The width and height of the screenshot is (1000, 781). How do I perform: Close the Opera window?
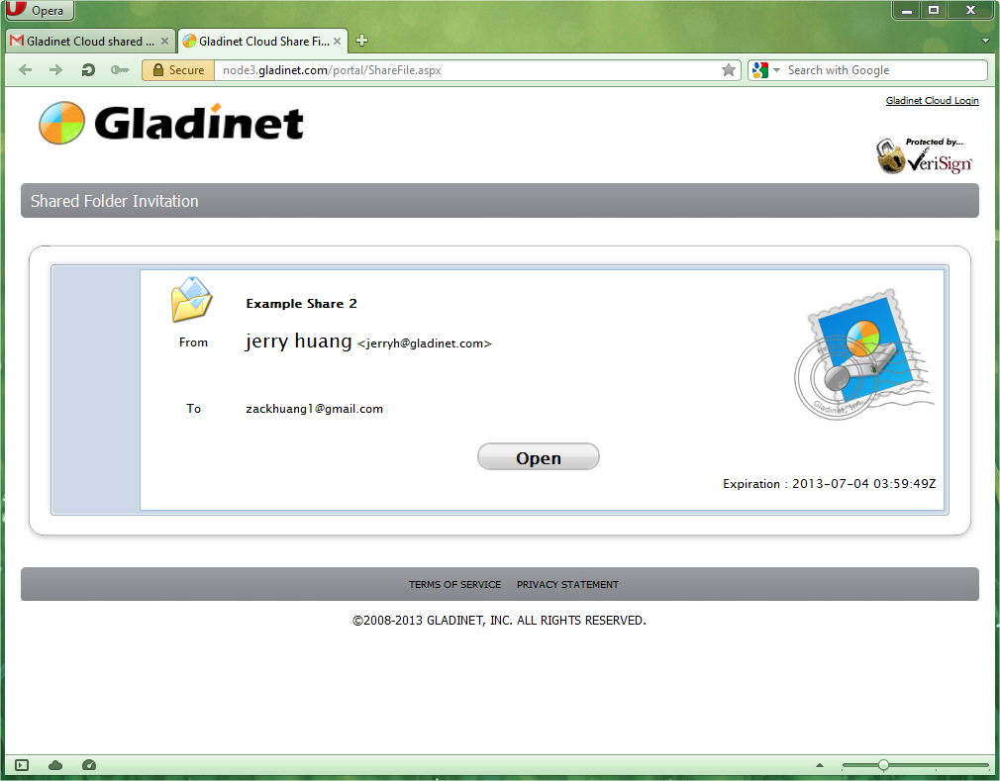(971, 10)
